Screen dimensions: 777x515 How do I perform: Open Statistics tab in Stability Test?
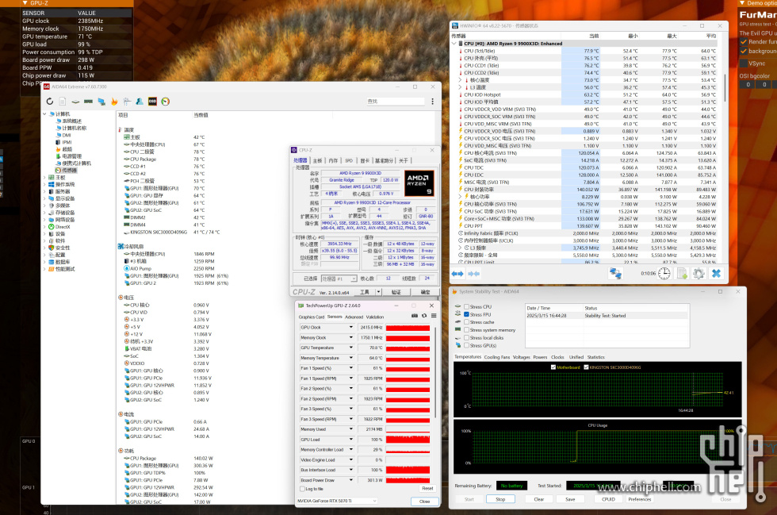tap(595, 357)
